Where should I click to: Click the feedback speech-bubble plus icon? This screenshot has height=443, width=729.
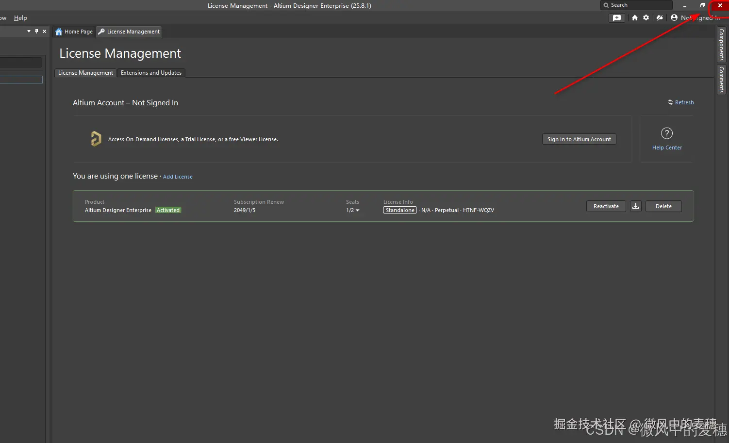tap(616, 17)
